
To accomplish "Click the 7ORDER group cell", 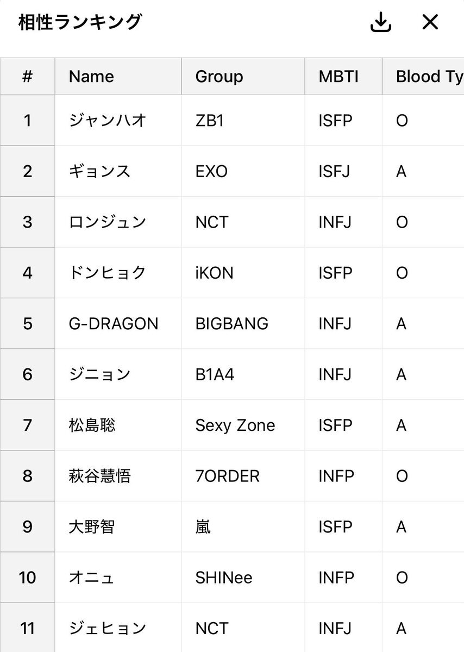I will tap(243, 476).
